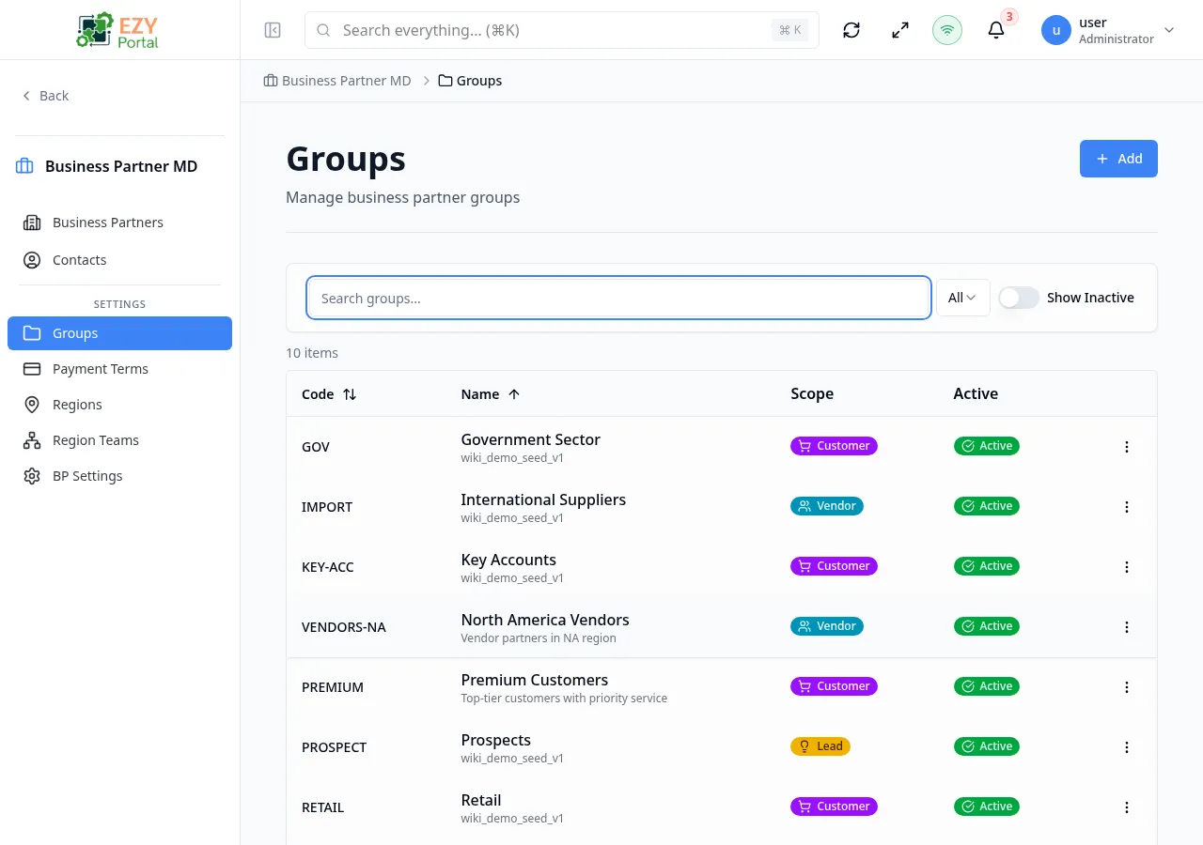Open Contacts in sidebar

coord(119,260)
